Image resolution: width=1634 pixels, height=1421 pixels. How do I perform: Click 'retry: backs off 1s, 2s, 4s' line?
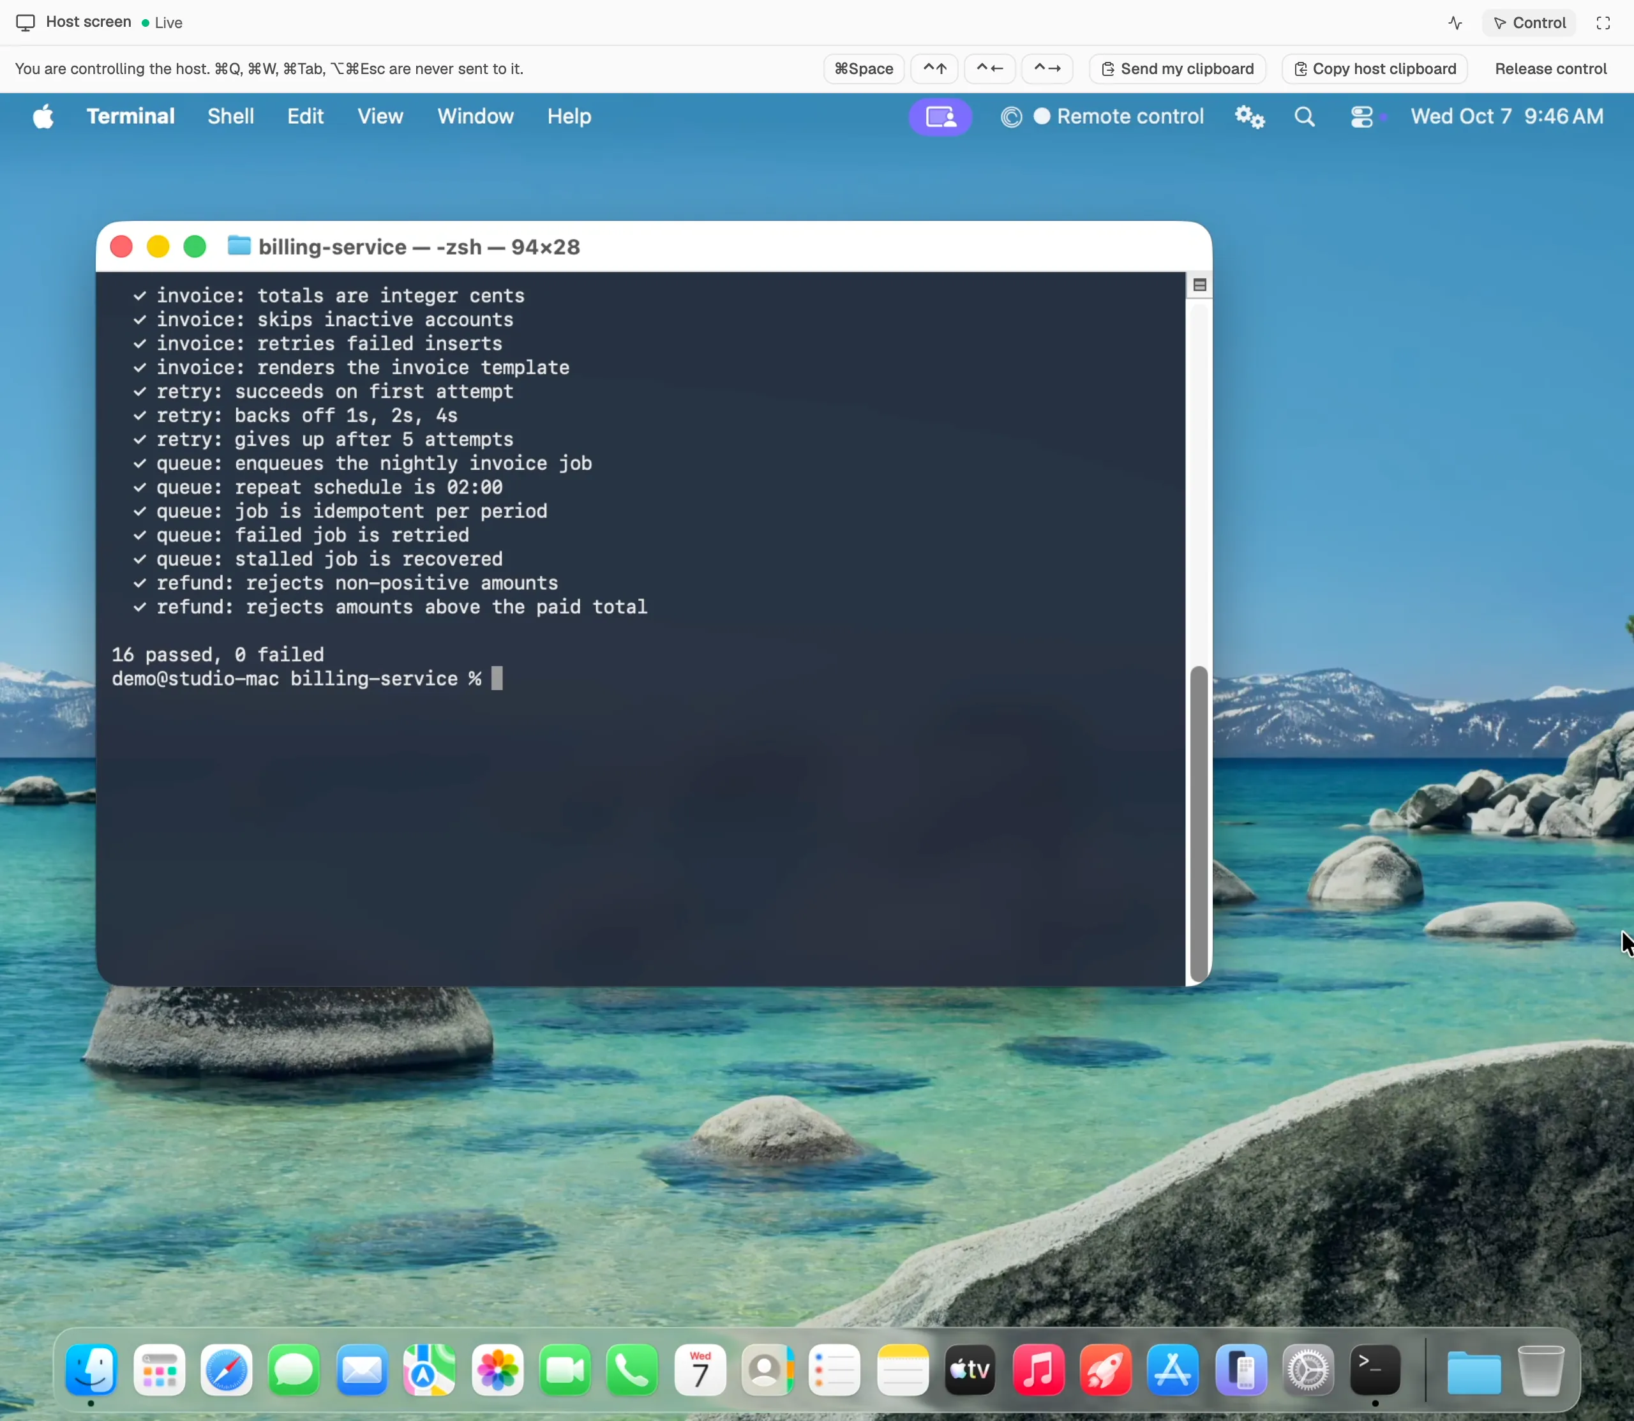(x=296, y=416)
